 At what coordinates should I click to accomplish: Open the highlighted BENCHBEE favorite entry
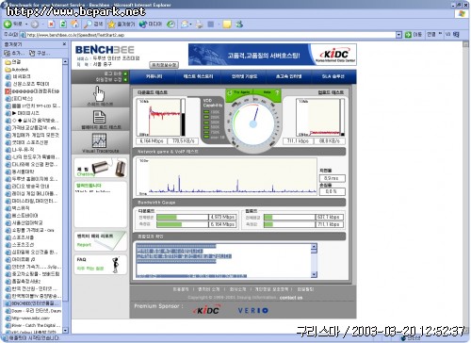(x=32, y=303)
